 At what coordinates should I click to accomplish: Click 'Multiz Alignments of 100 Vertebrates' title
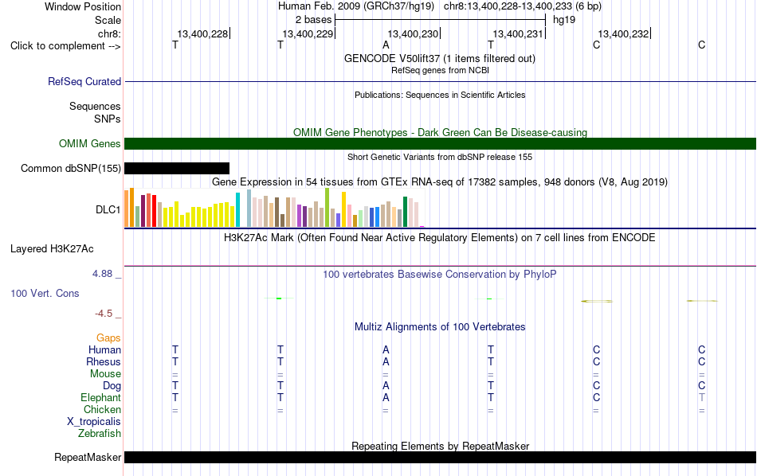pos(440,326)
